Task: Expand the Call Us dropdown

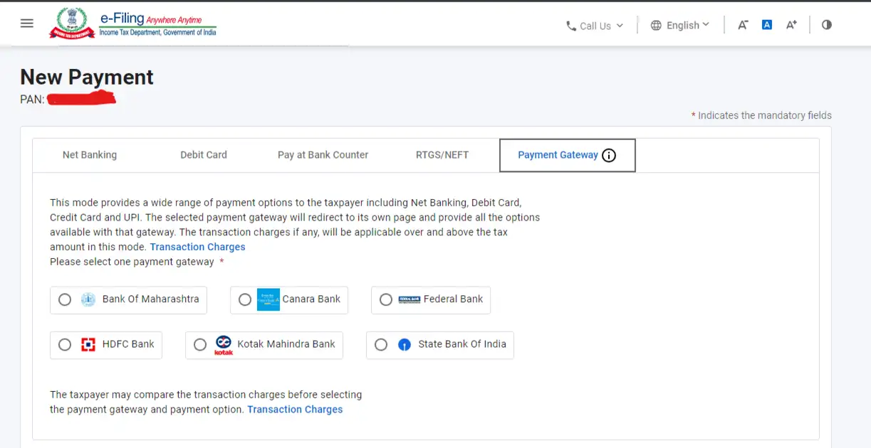Action: point(620,26)
